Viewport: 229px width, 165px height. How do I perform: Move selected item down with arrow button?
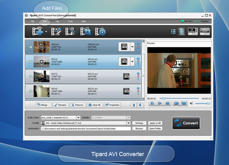pos(140,105)
